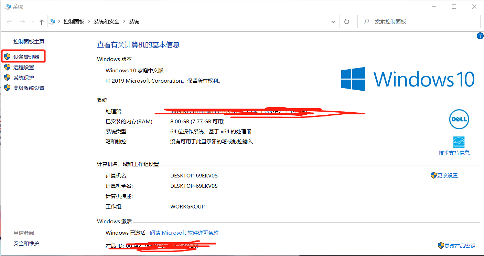Select 系统和安全 in the address breadcrumb

tap(106, 21)
